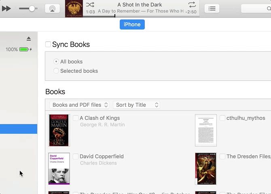Screen dimensions: 271x194
Task: Click the now-playing album artwork
Action: [x=74, y=8]
